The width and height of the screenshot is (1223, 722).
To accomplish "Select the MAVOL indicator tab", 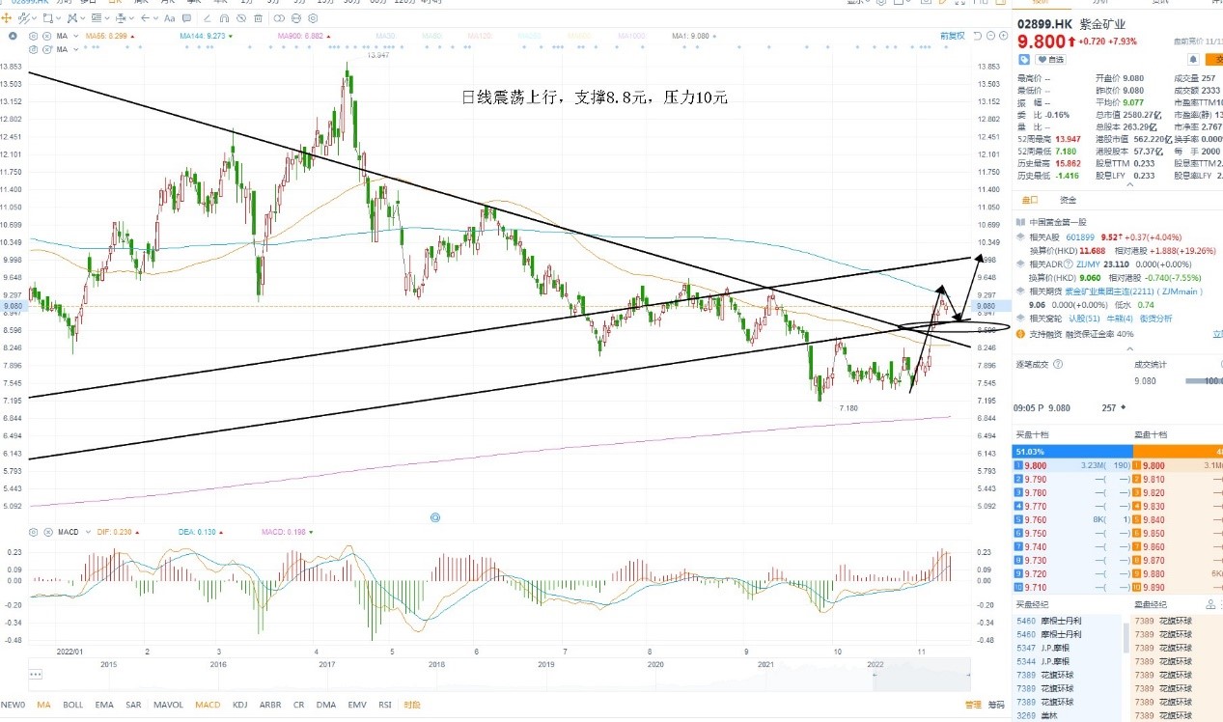I will [168, 705].
